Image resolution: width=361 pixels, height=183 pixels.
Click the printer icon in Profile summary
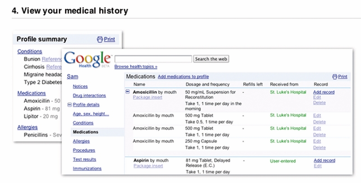100,40
